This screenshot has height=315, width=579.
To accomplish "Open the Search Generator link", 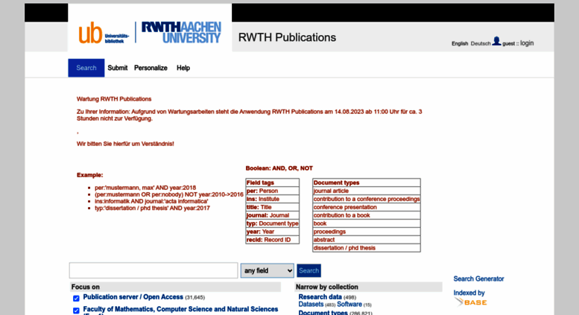I will [x=478, y=279].
